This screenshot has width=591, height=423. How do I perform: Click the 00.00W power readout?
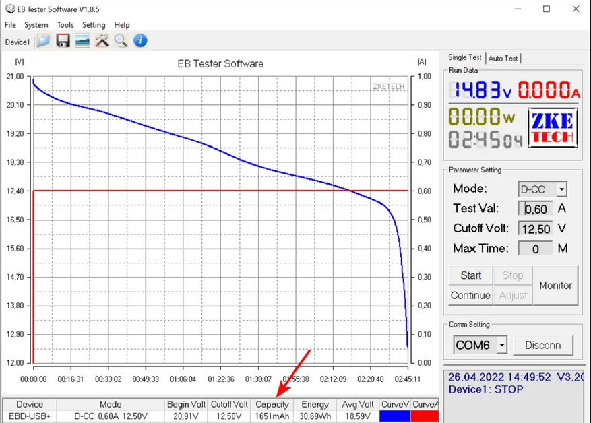(x=481, y=117)
